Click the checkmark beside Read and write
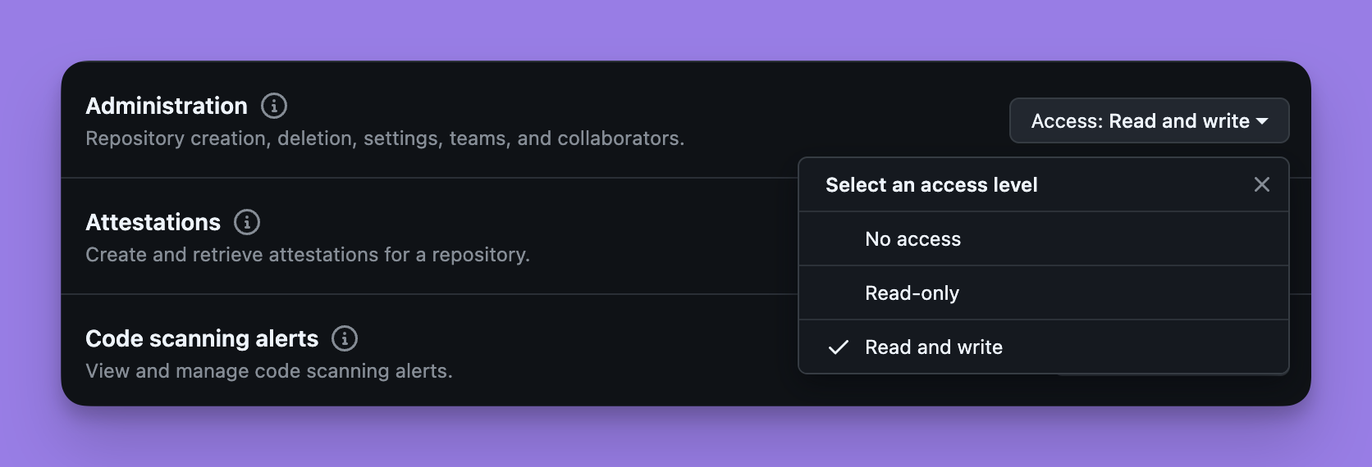The width and height of the screenshot is (1372, 467). [x=838, y=347]
